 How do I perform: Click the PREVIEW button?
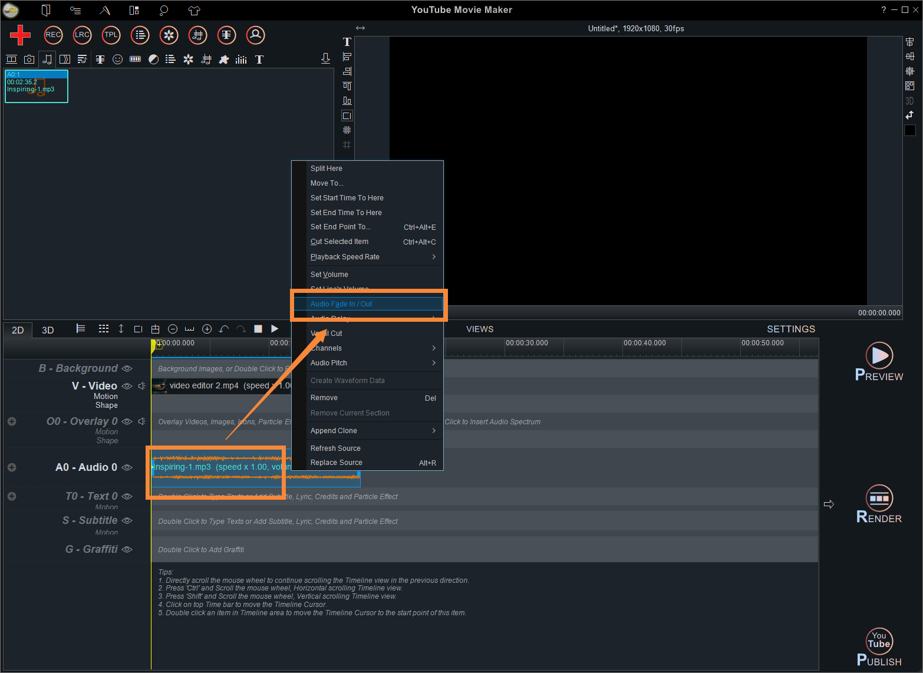[879, 362]
